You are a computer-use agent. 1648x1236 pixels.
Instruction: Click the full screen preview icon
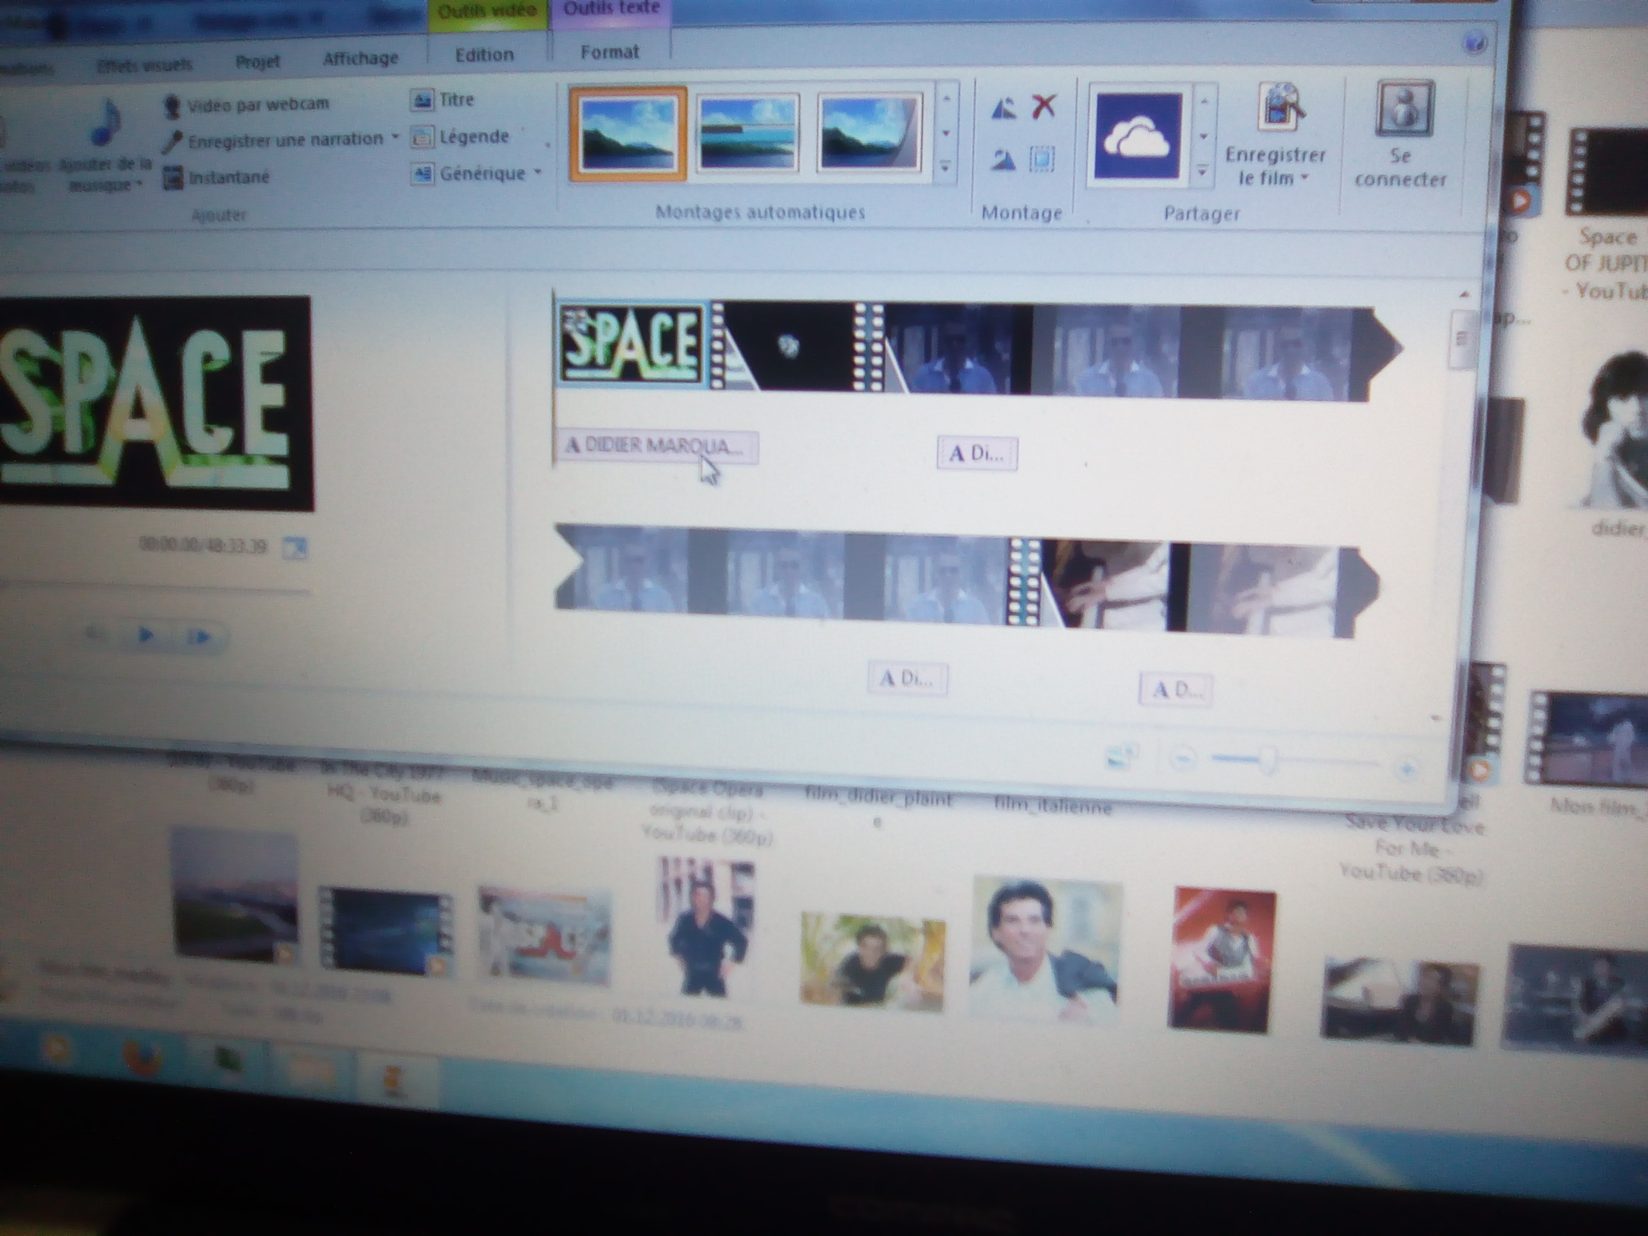[295, 550]
